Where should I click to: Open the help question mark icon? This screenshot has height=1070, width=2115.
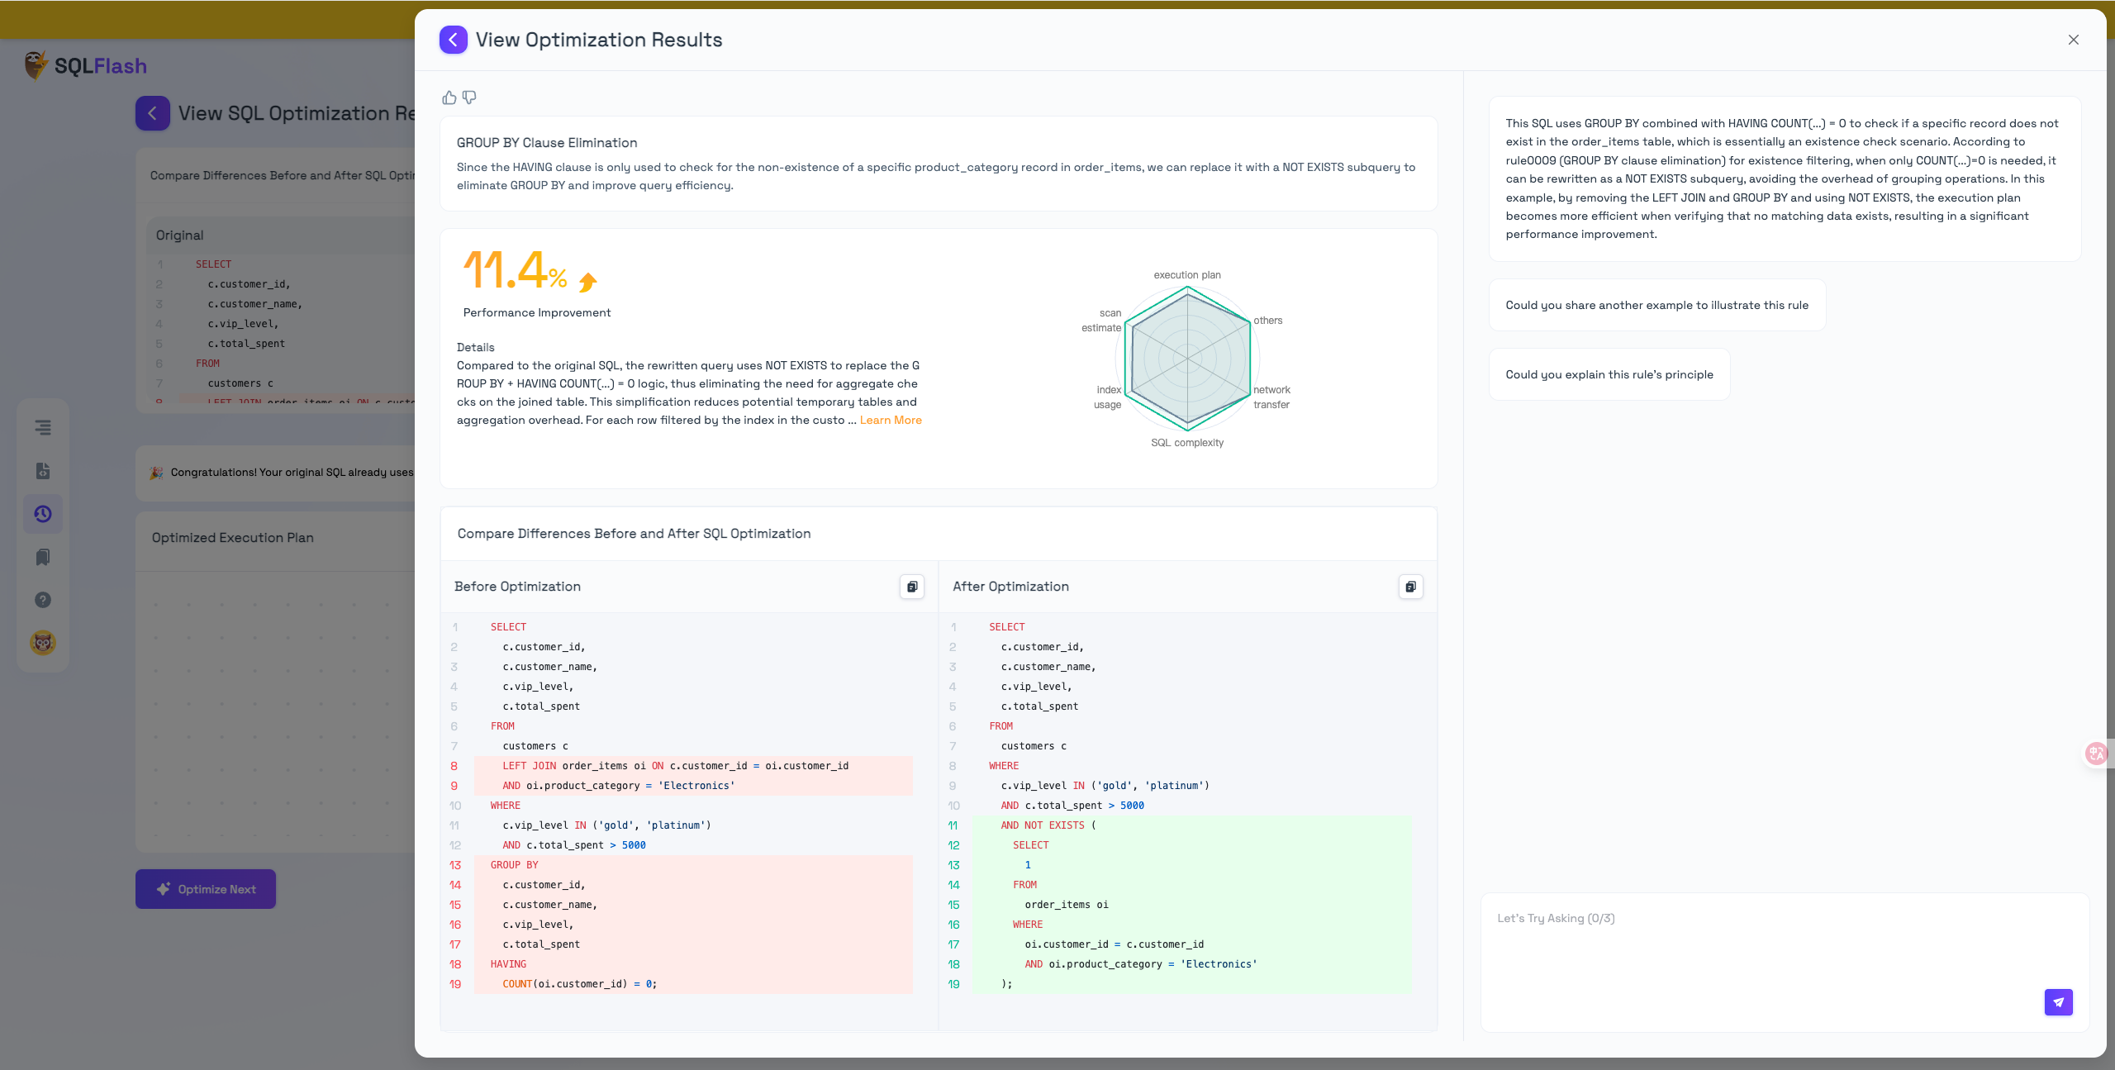(x=43, y=600)
